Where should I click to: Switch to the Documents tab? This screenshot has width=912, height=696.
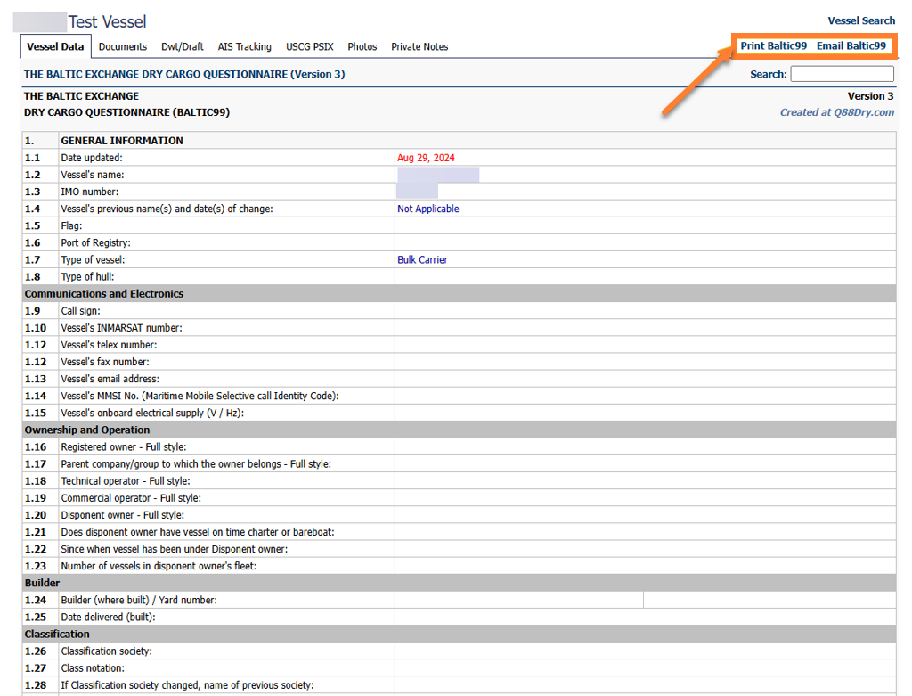pyautogui.click(x=123, y=46)
